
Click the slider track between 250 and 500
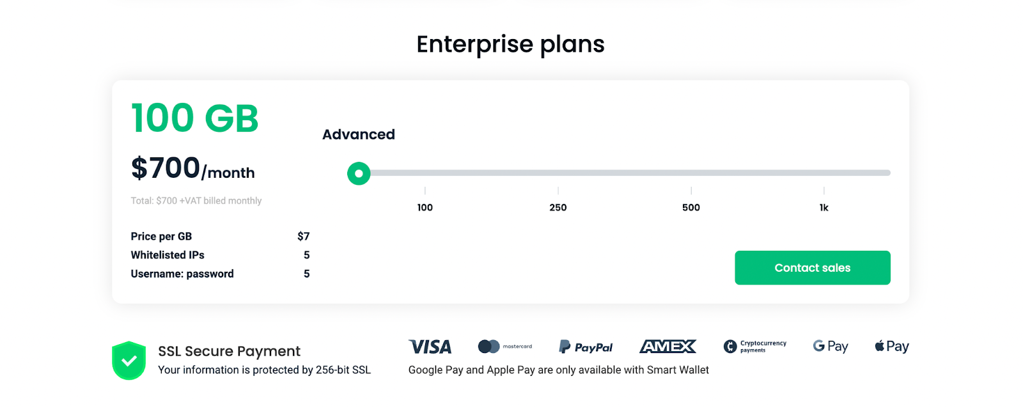[x=625, y=173]
